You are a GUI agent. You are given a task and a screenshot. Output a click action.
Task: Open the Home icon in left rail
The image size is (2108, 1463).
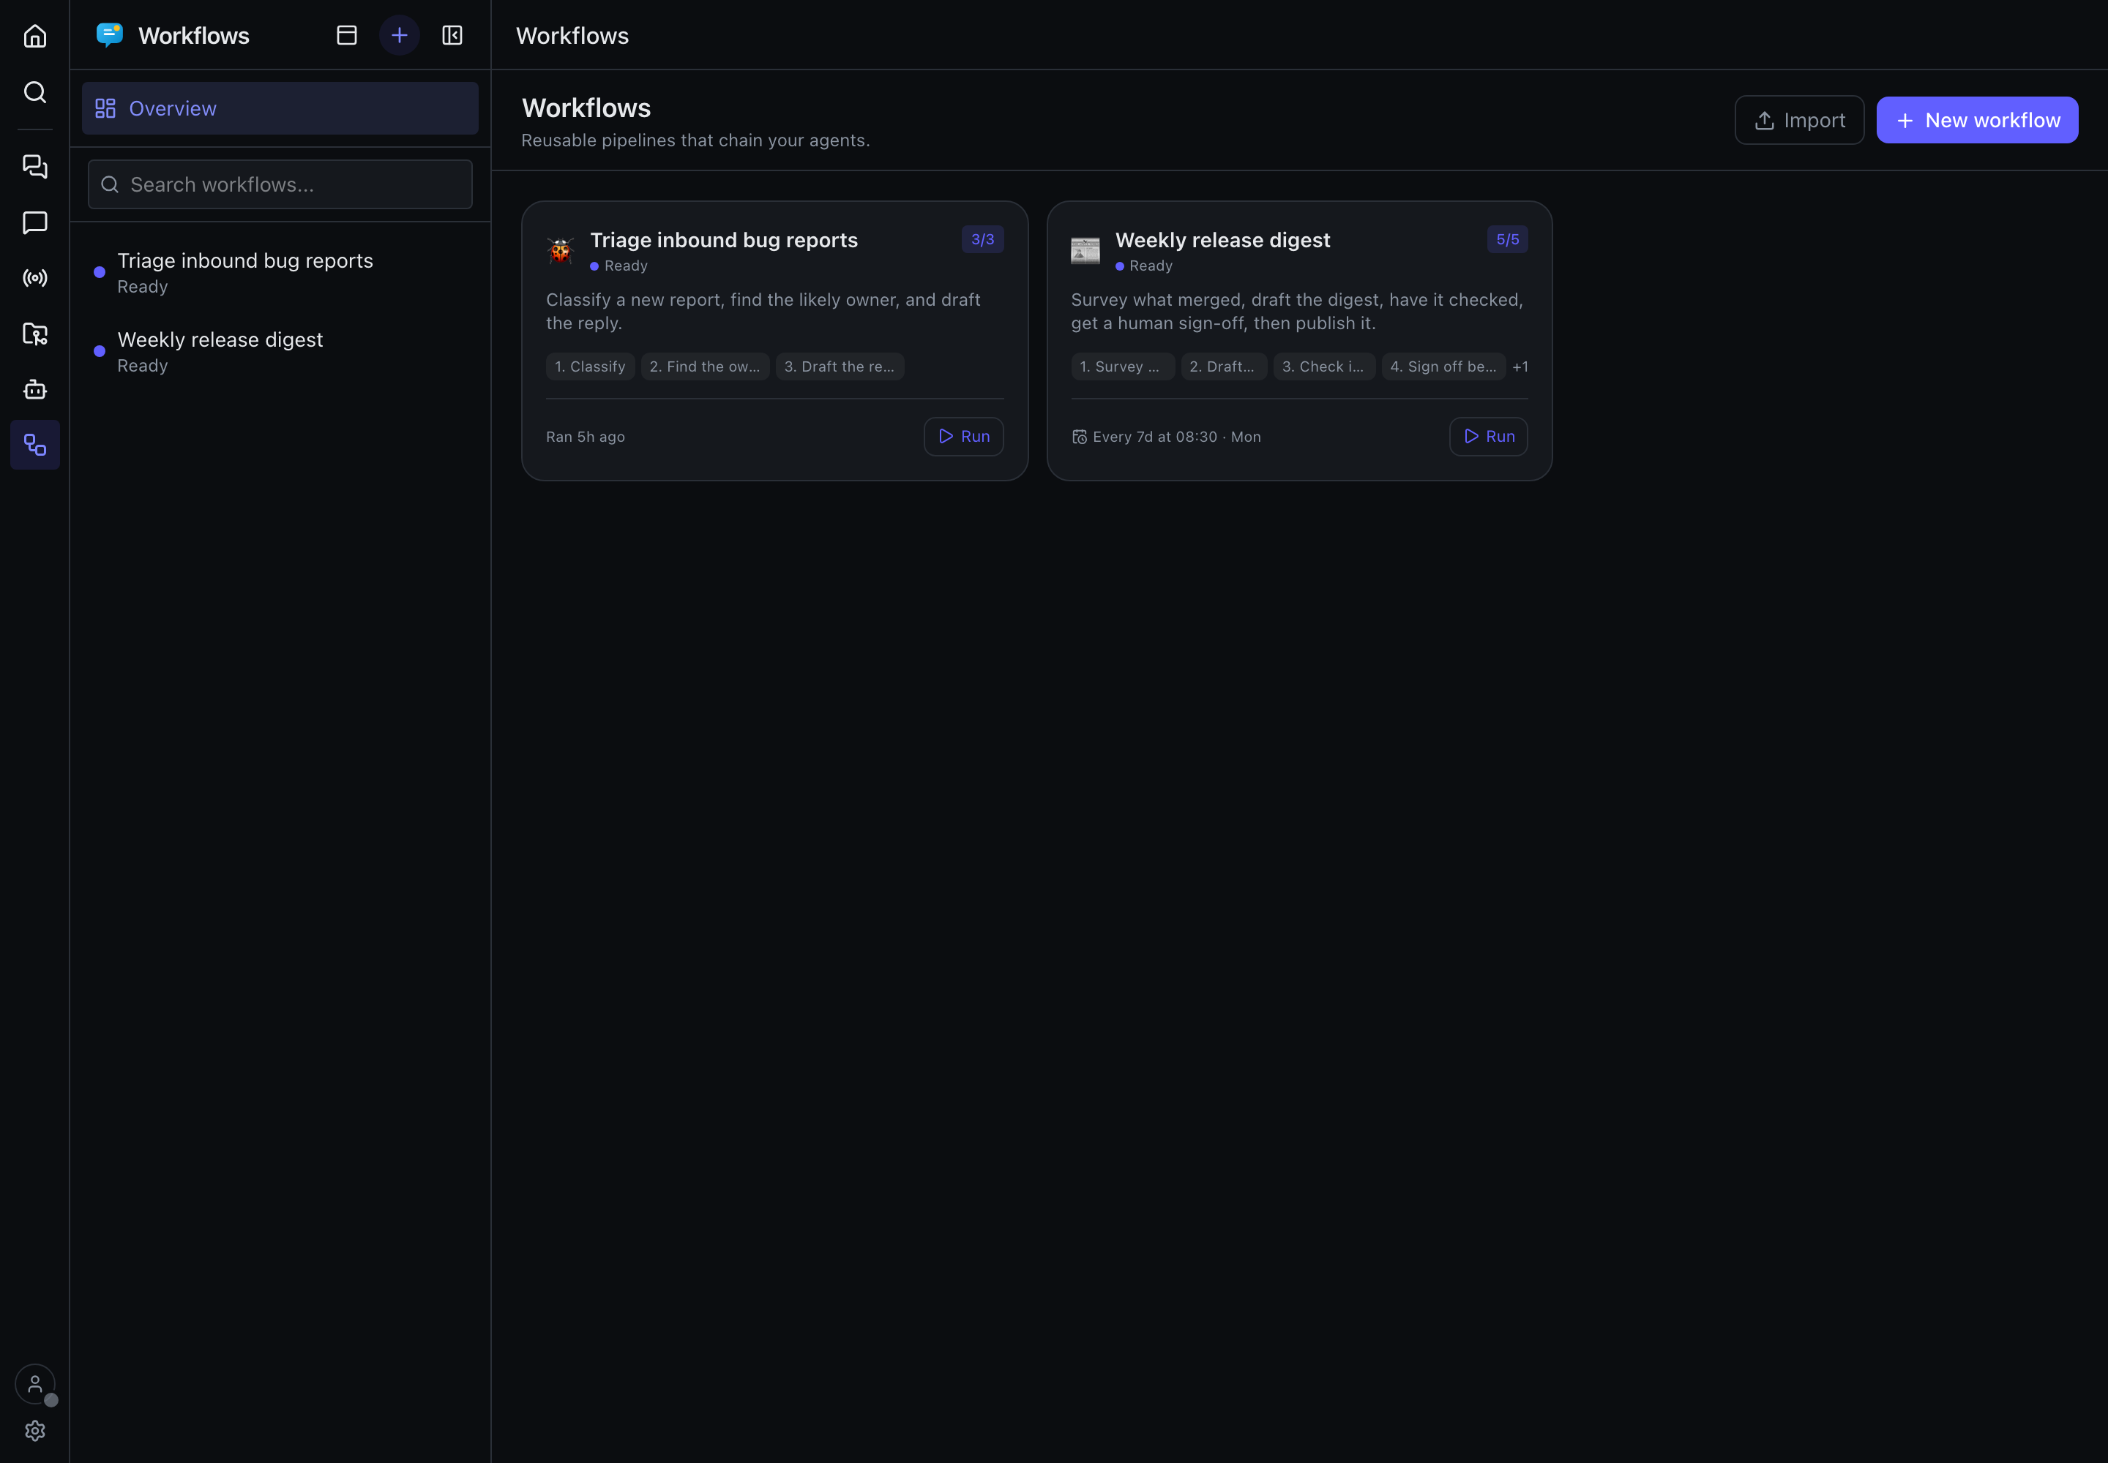tap(35, 36)
